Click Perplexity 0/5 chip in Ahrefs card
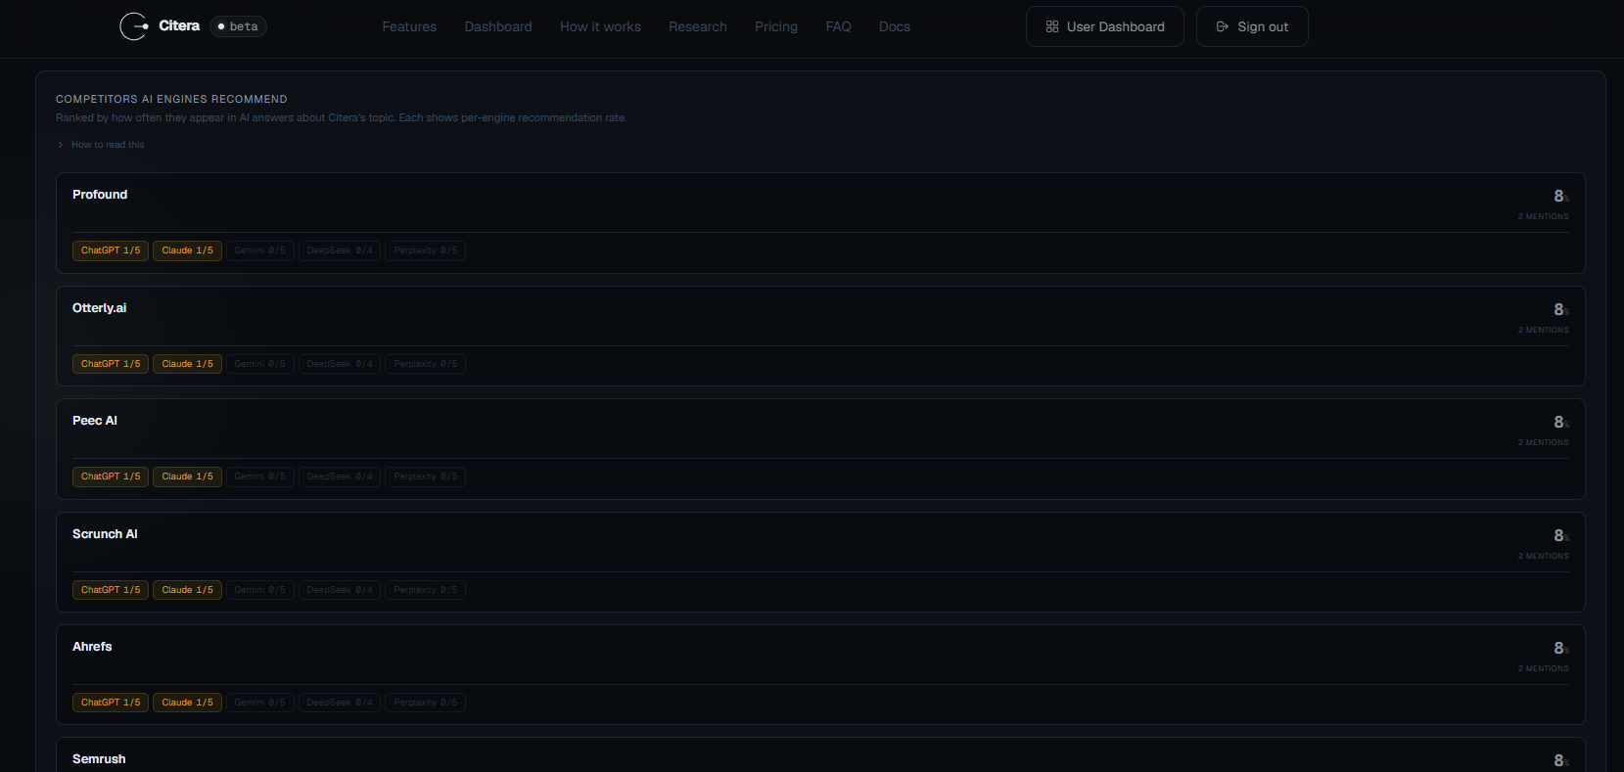Image resolution: width=1624 pixels, height=772 pixels. click(425, 703)
